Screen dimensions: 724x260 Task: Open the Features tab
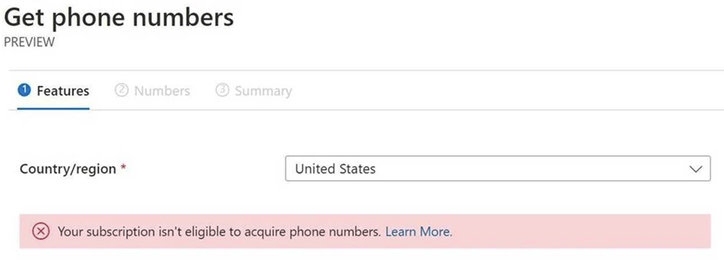point(54,90)
